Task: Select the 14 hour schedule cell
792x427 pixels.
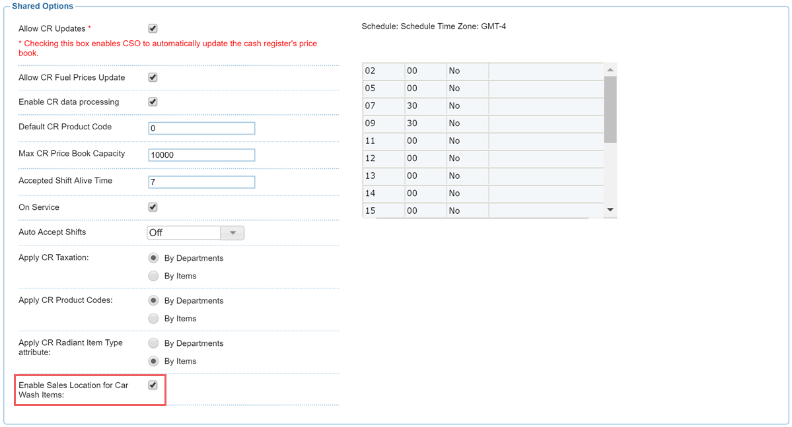Action: pos(383,193)
